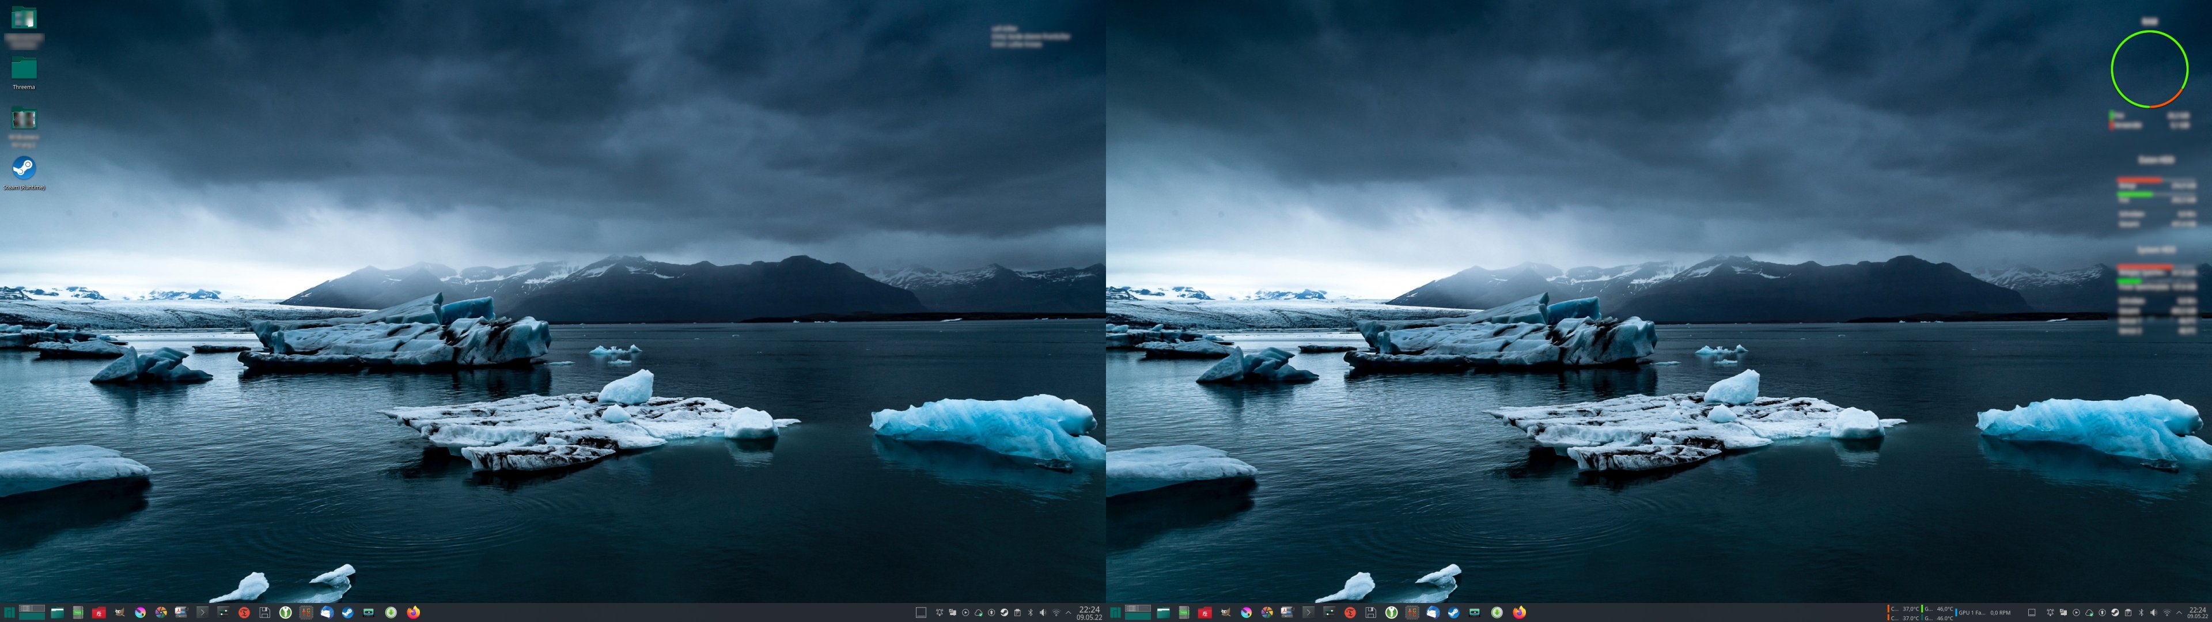Viewport: 2212px width, 622px height.
Task: Open the Manjaro application launcher on left monitor
Action: click(x=9, y=613)
